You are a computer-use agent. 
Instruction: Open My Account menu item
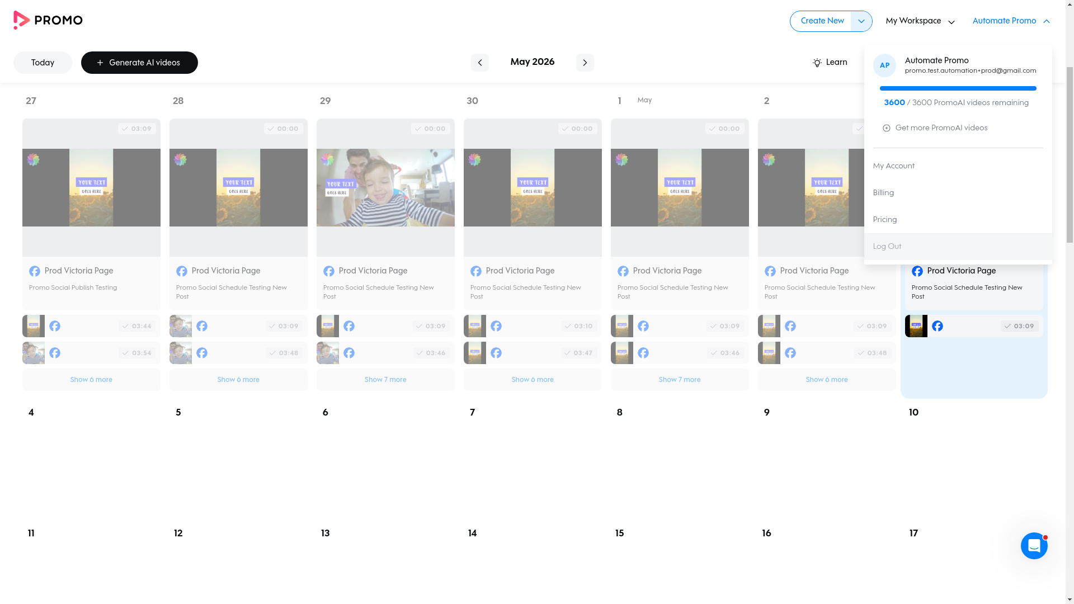[x=958, y=166]
